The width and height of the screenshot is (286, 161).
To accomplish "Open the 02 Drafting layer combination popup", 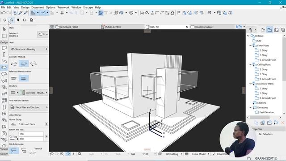I will 172,154.
